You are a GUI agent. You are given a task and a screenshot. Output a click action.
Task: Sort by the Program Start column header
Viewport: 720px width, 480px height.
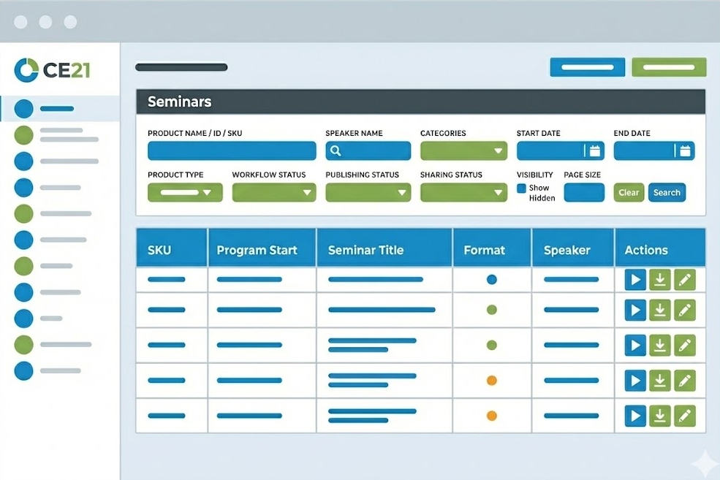(257, 250)
